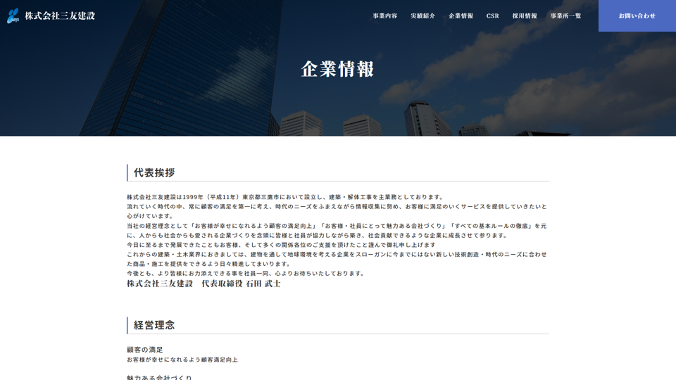Go to the 実績紹介 page

coord(423,15)
